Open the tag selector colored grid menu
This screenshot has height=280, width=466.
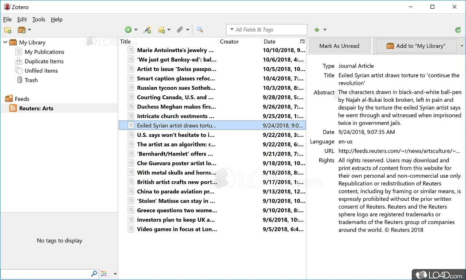click(104, 274)
